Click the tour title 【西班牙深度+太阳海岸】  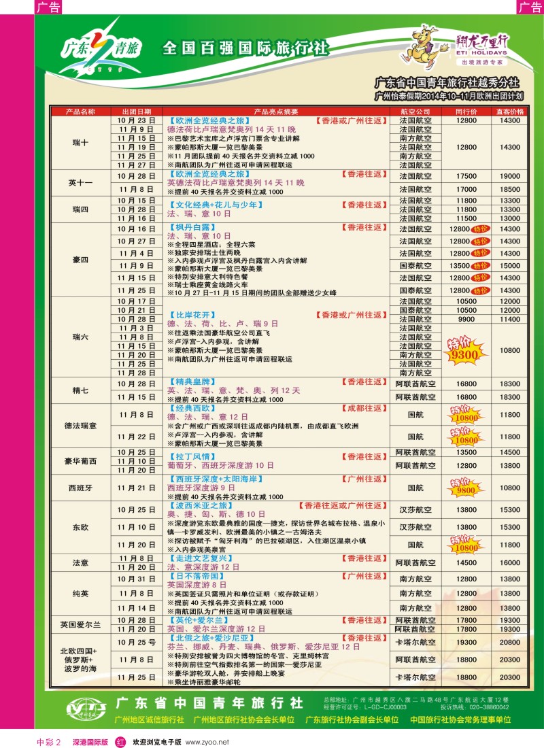pos(216,479)
